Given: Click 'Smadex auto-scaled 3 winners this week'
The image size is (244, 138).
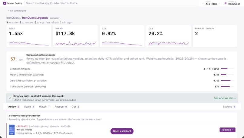Looking at the screenshot, I should (x=38, y=96).
